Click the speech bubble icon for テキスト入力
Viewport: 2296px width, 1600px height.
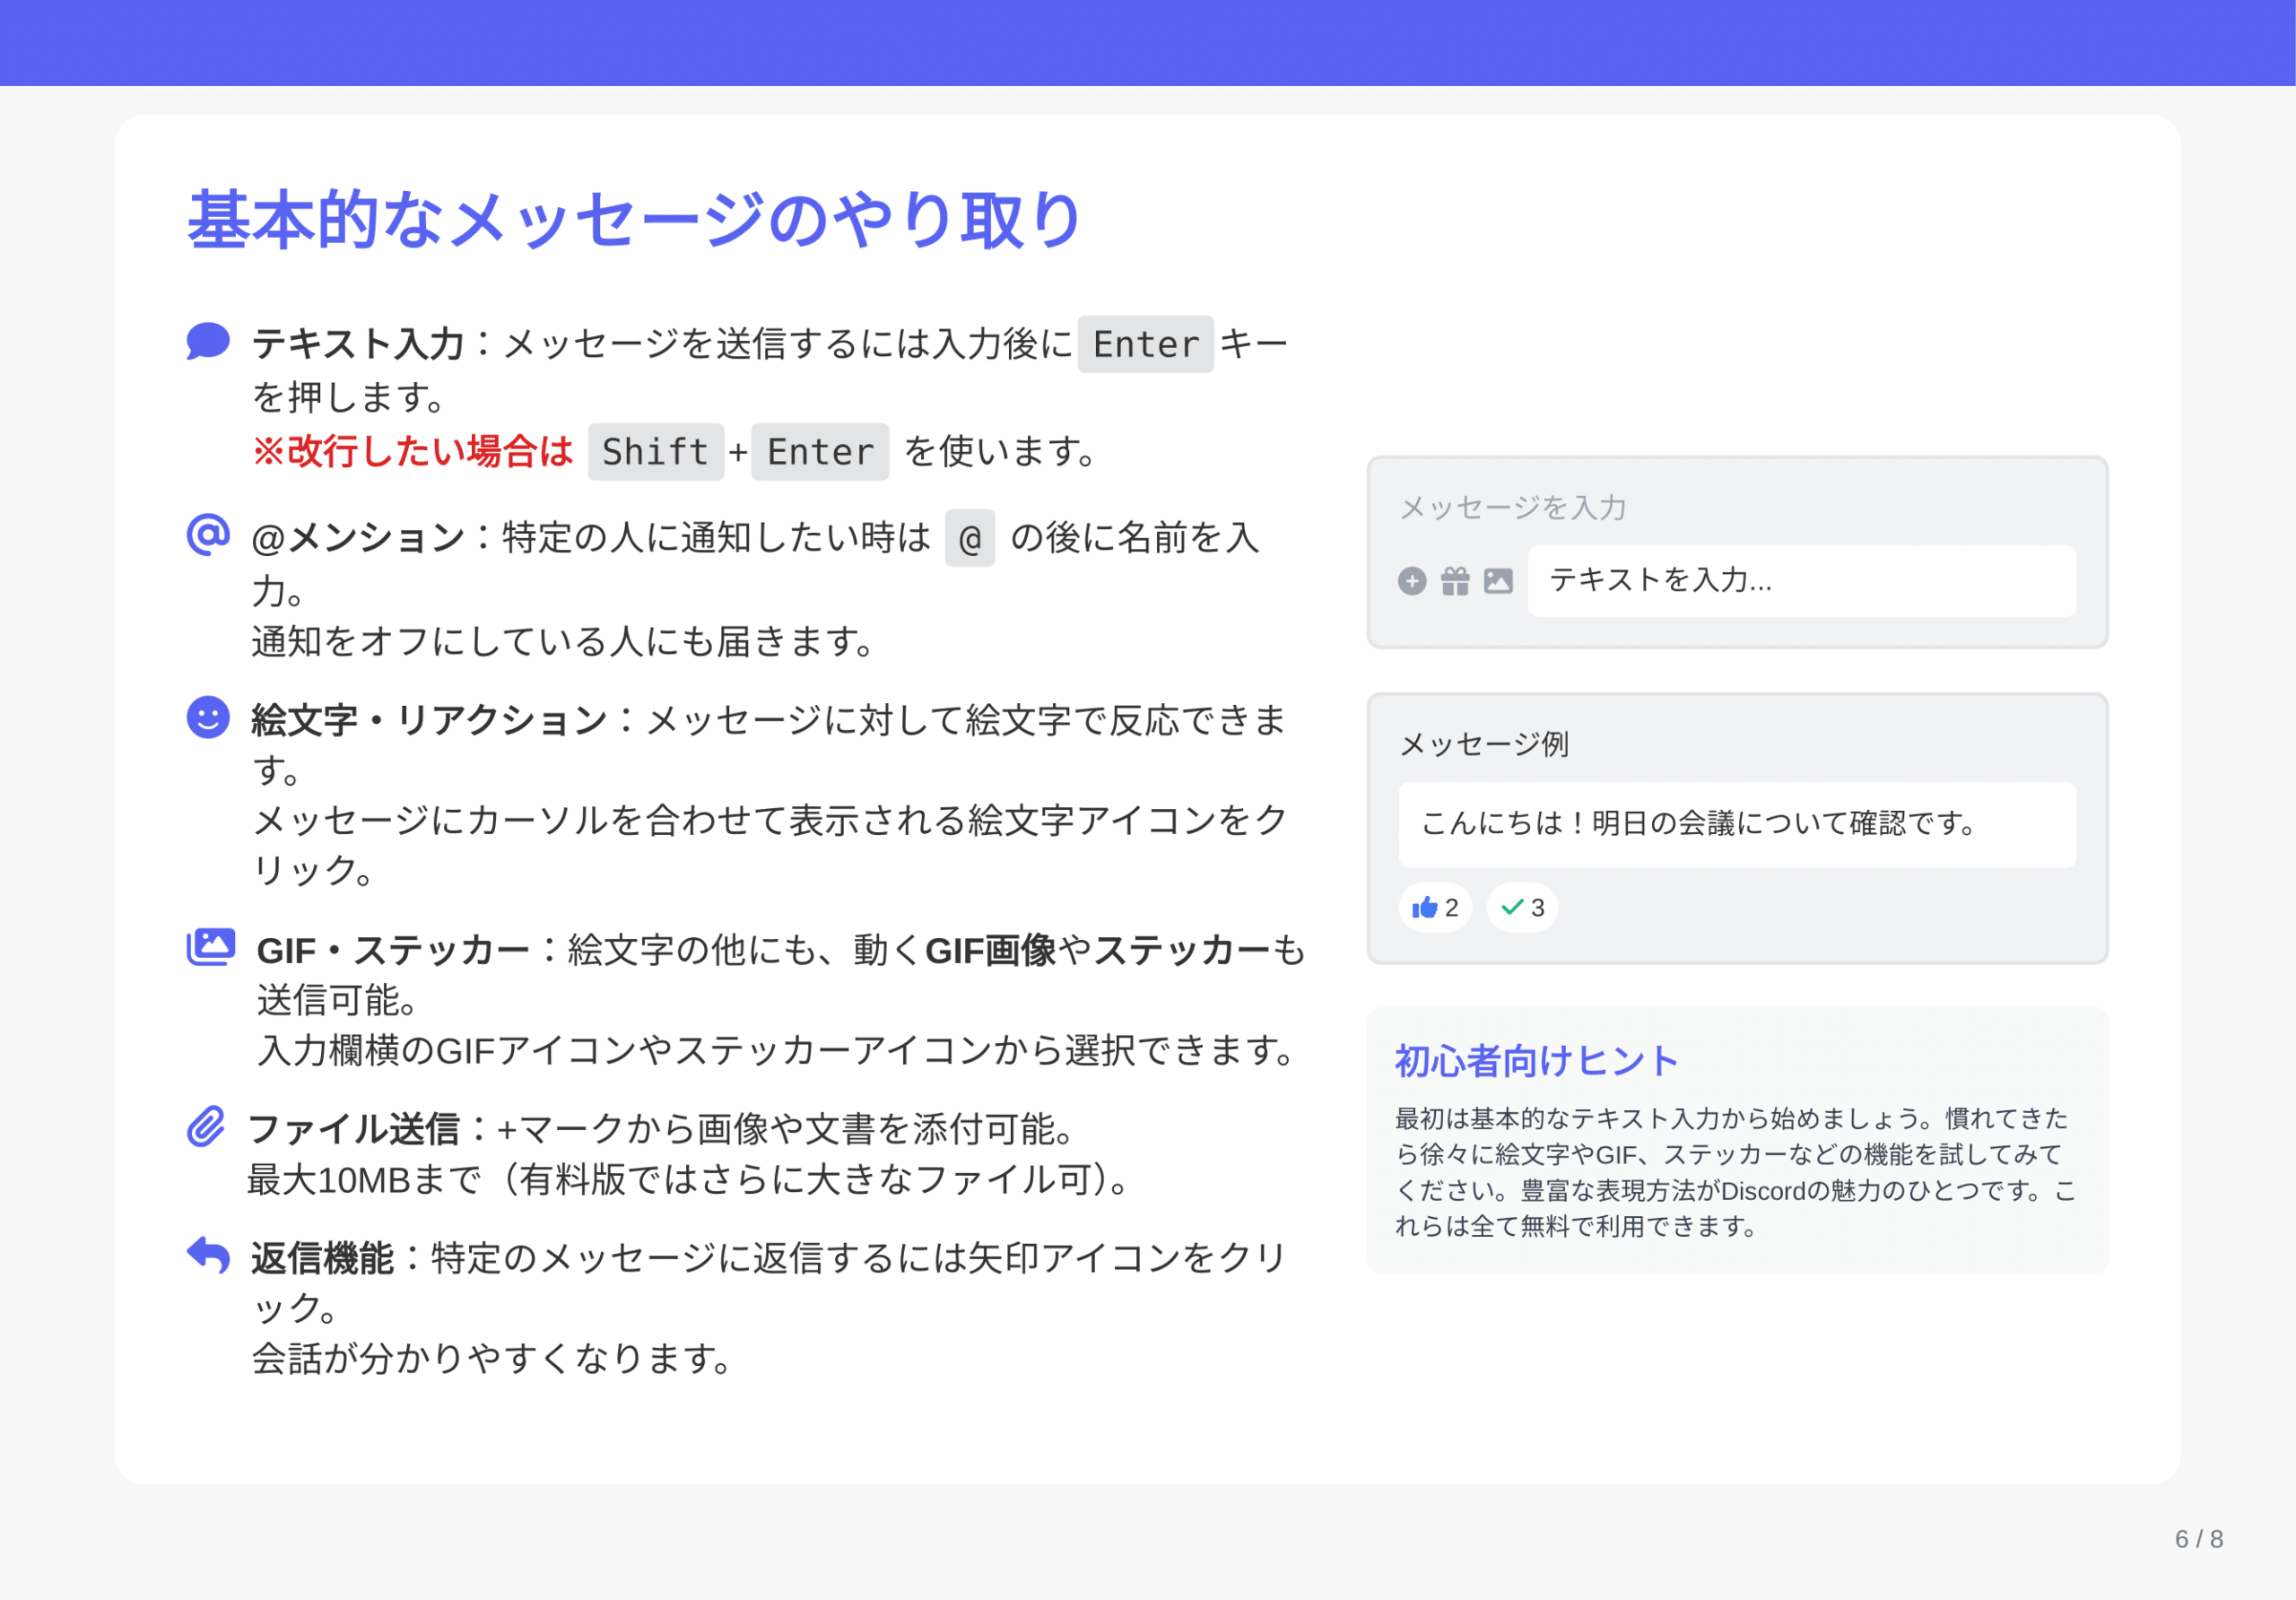click(x=208, y=341)
